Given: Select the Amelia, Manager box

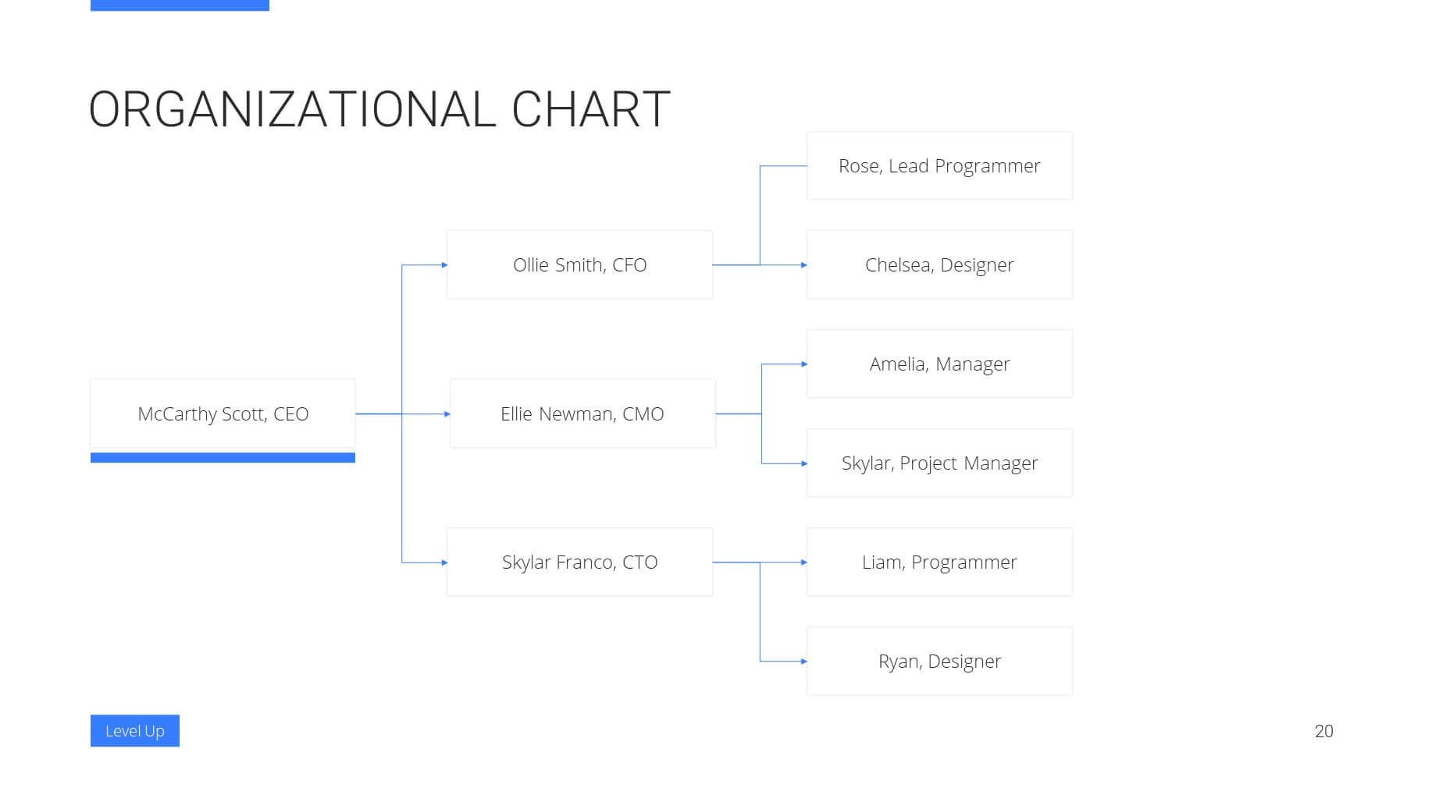Looking at the screenshot, I should click(x=939, y=364).
